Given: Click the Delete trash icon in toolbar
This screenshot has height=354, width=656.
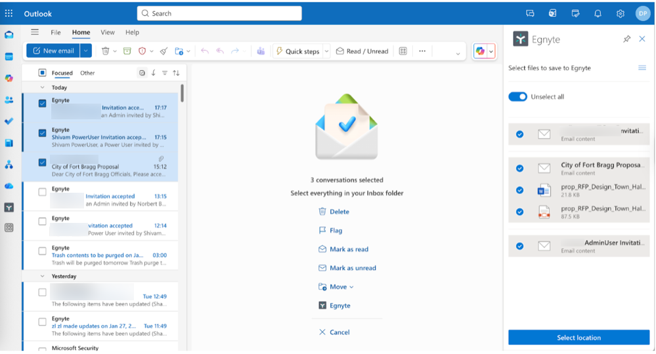Looking at the screenshot, I should tap(105, 51).
